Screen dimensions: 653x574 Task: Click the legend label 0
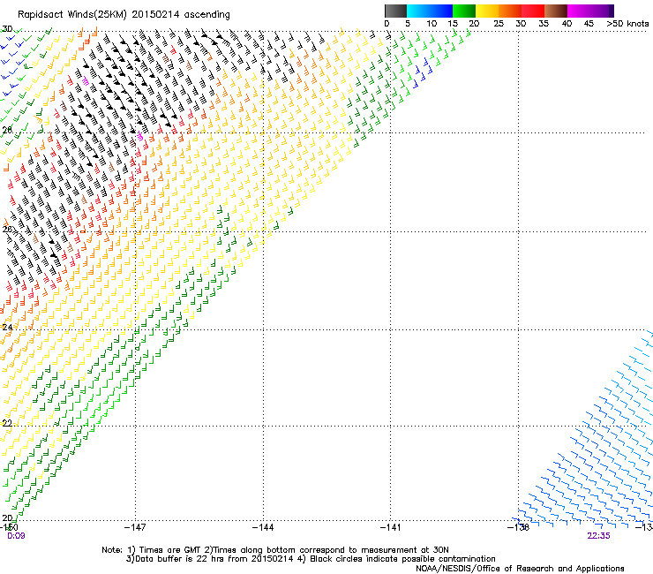(387, 23)
